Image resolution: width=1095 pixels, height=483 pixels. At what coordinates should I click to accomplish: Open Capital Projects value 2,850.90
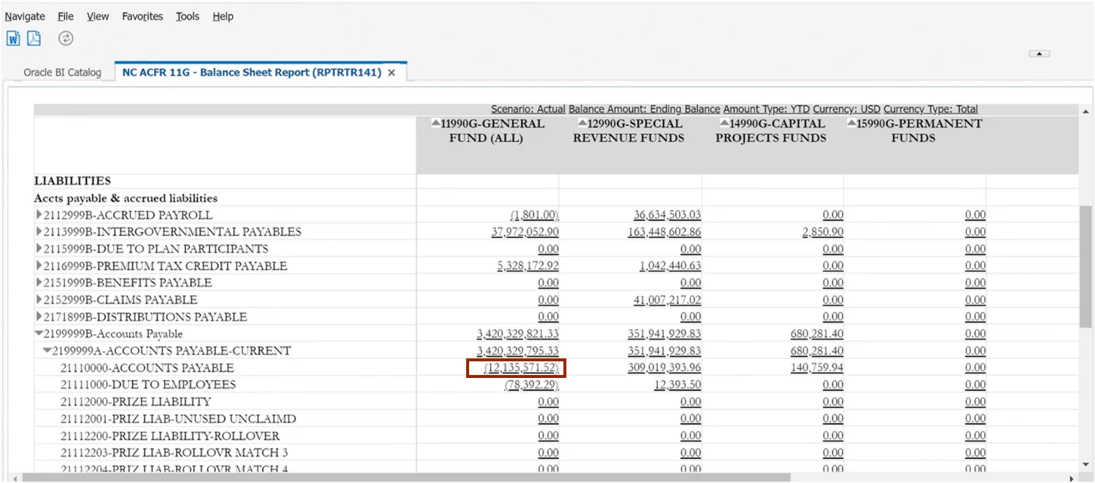click(822, 232)
